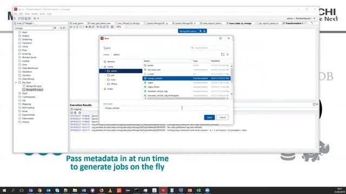Select the mongo_sample transformation row
This screenshot has width=346, height=194.
(x=187, y=78)
